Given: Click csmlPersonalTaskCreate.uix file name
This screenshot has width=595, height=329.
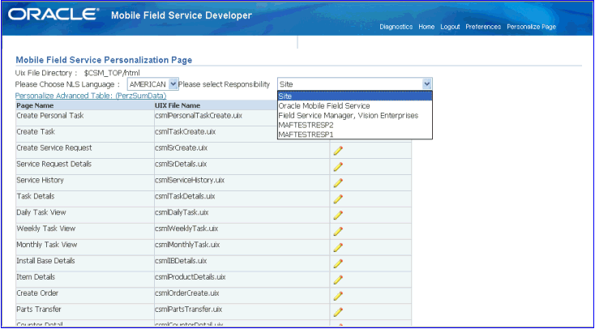Looking at the screenshot, I should pos(199,115).
